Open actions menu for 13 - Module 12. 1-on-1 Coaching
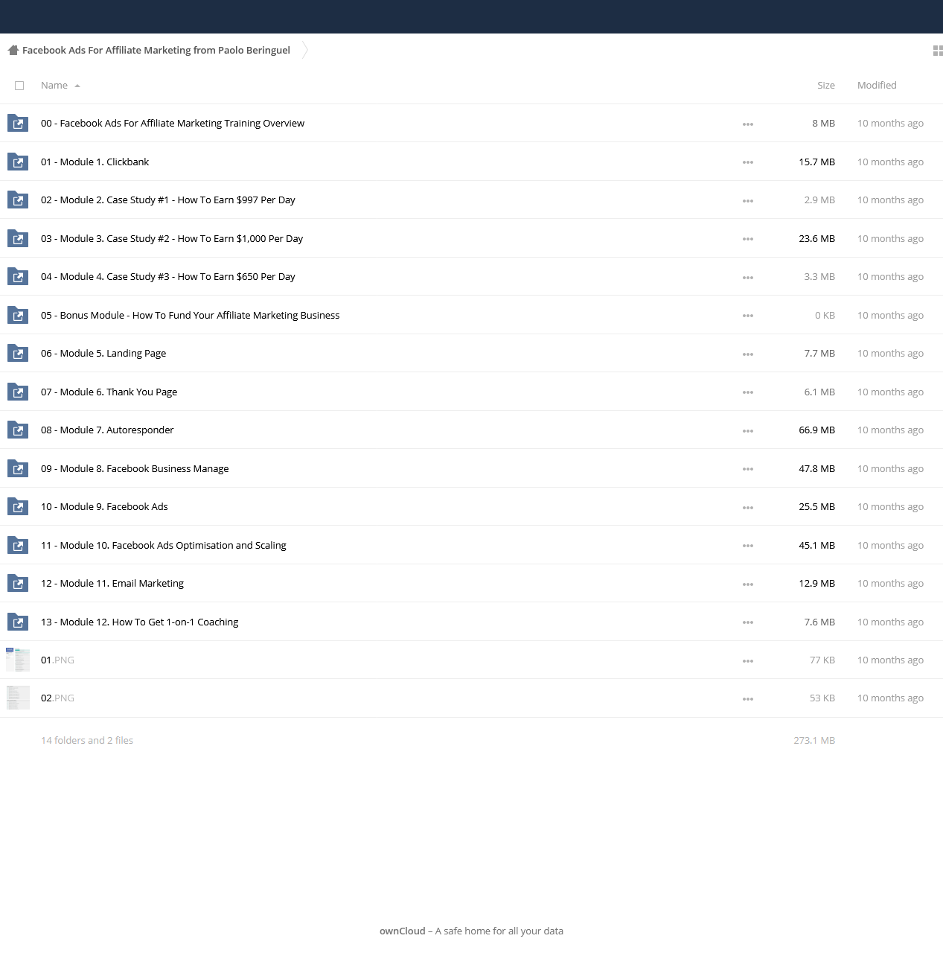Image resolution: width=943 pixels, height=953 pixels. pyautogui.click(x=748, y=622)
